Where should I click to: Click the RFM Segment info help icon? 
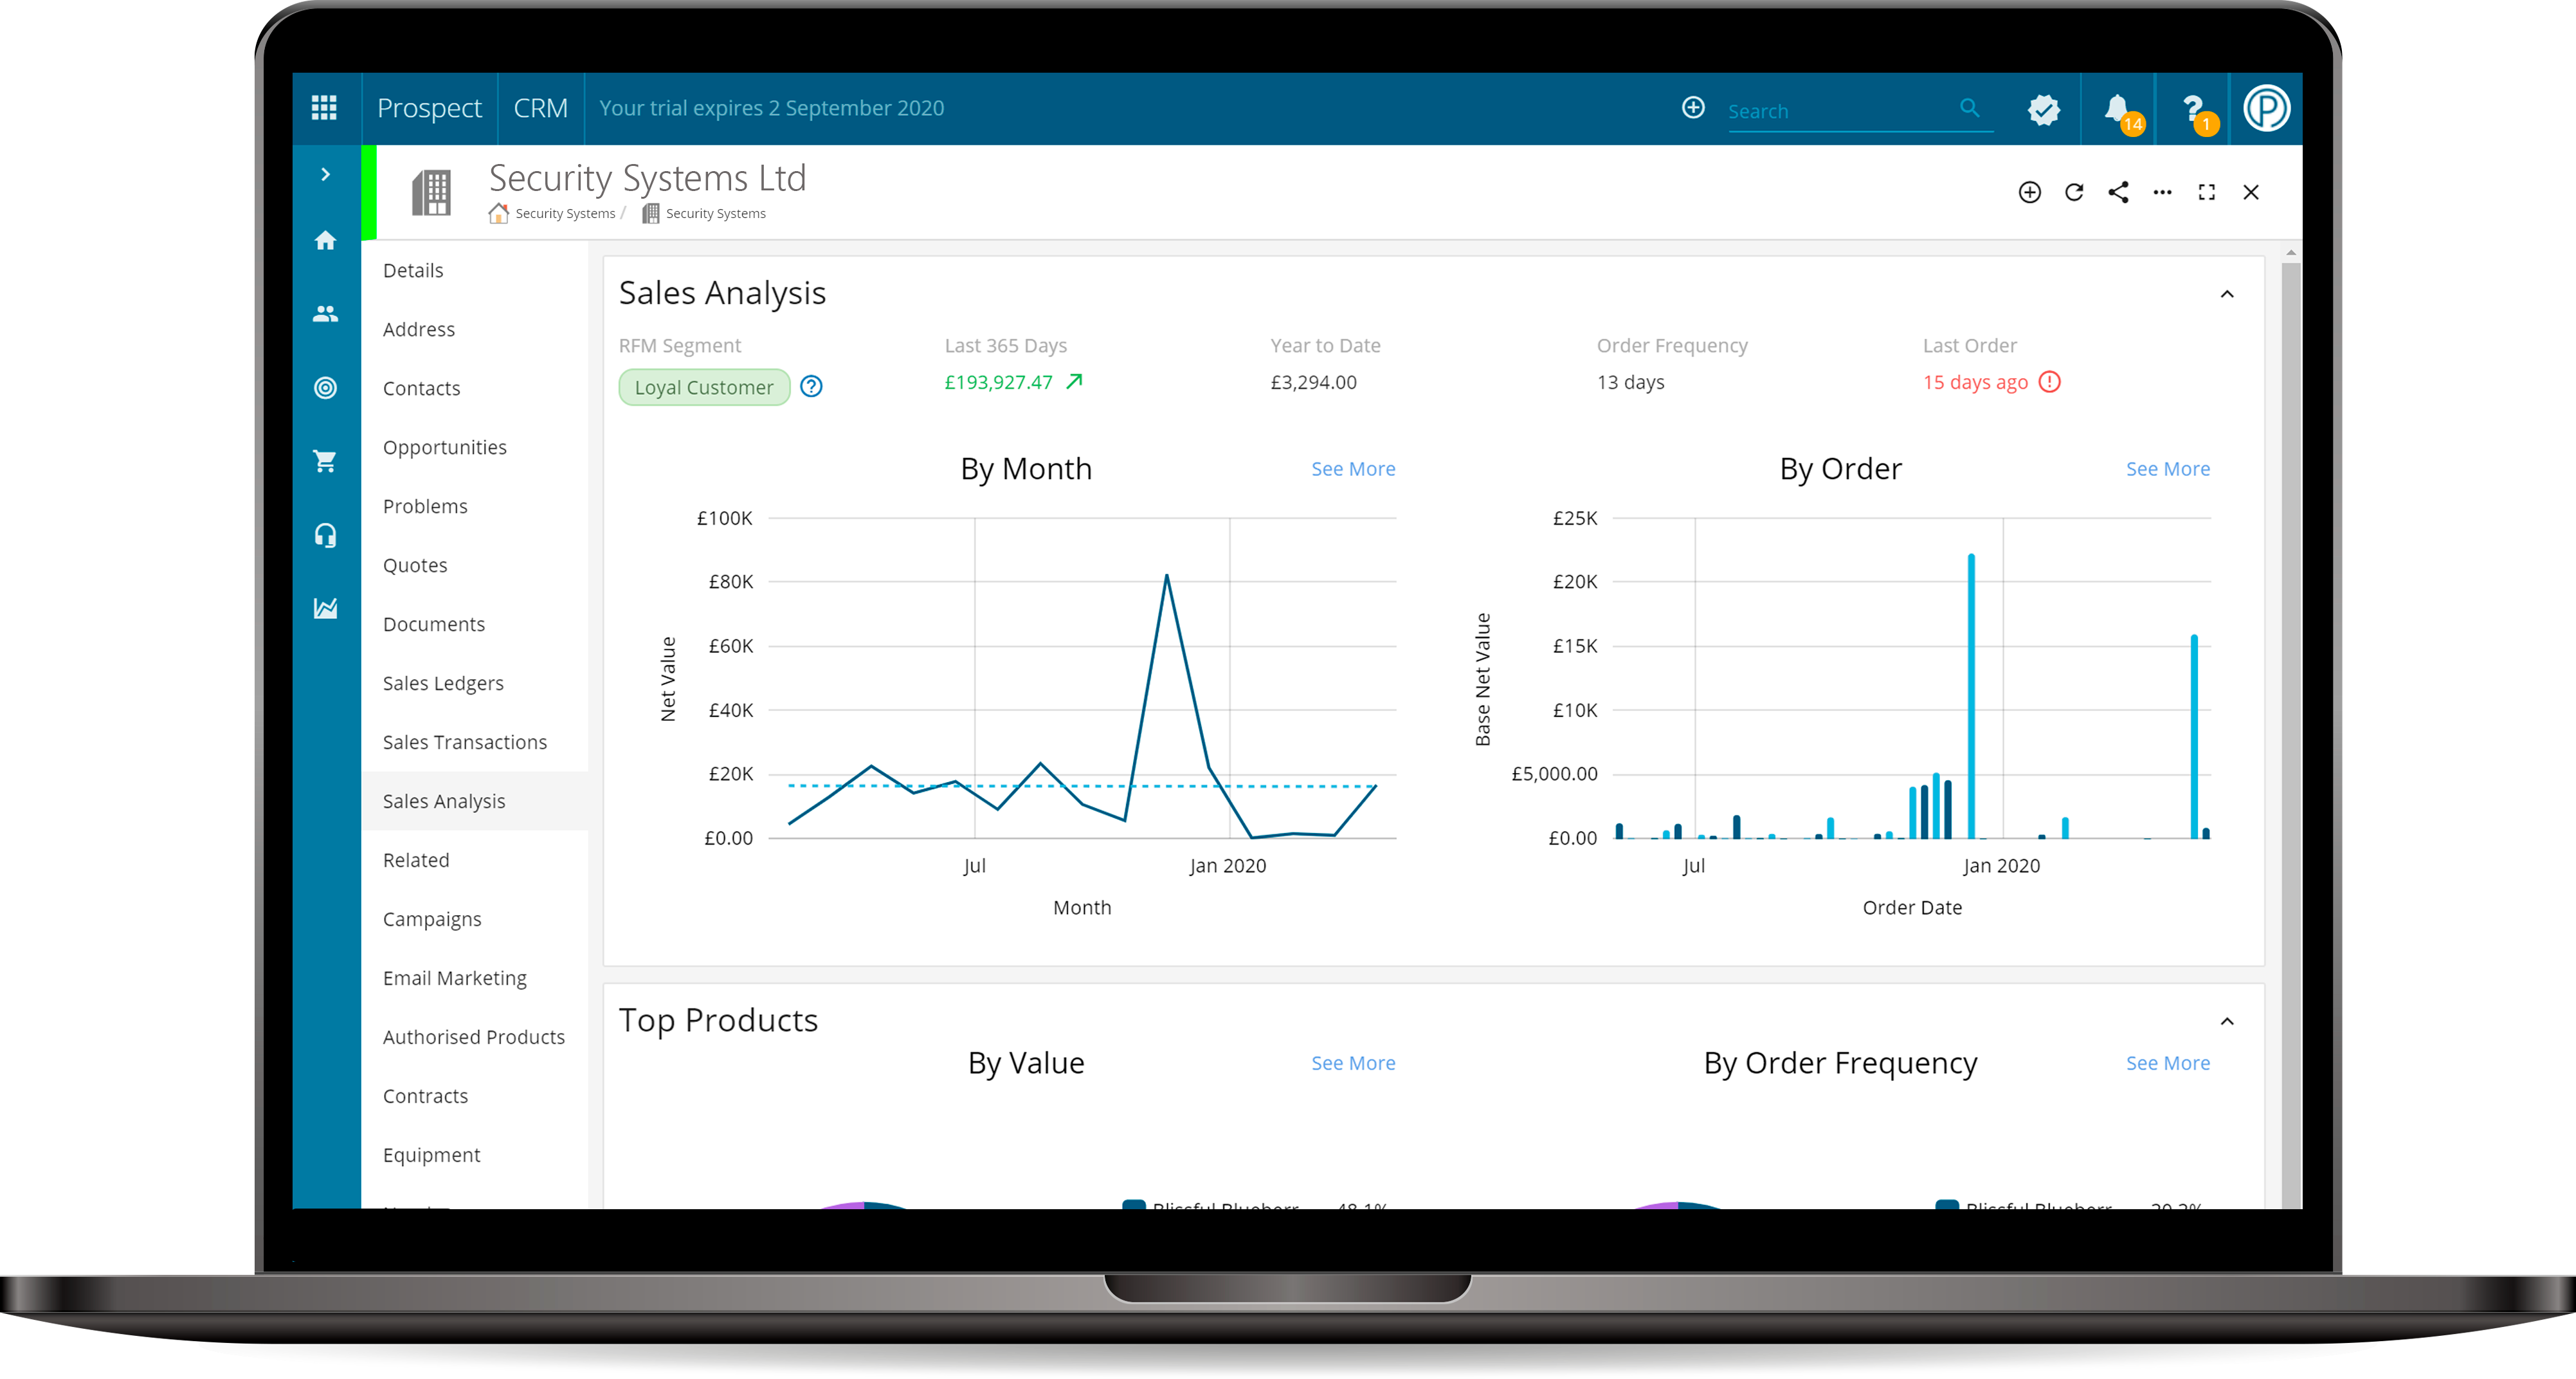pos(811,386)
